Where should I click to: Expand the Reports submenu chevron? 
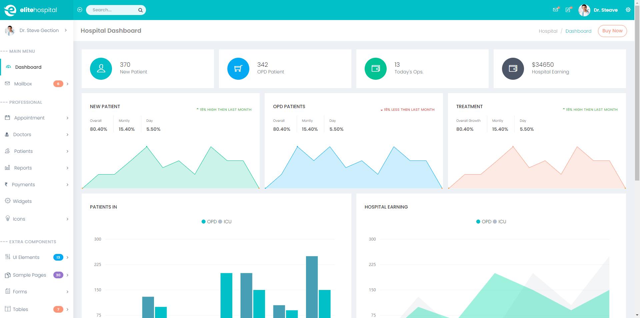[67, 168]
